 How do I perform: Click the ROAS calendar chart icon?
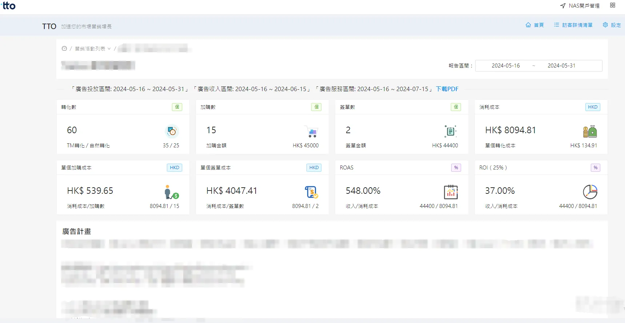tap(450, 192)
